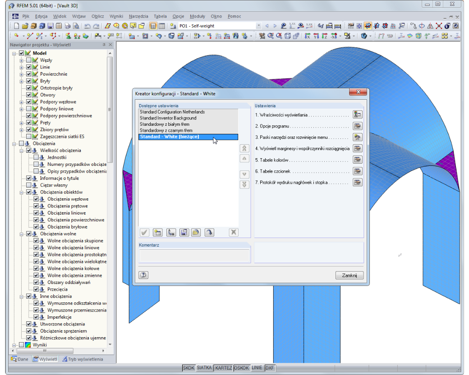Uncheck the Linie checkbox

29,67
